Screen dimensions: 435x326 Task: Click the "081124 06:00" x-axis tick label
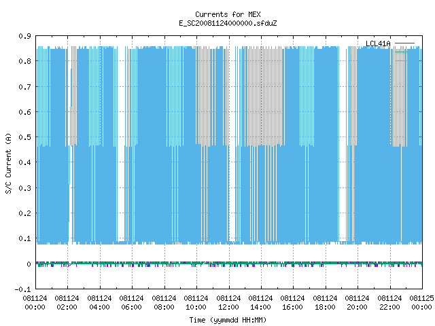click(x=131, y=303)
